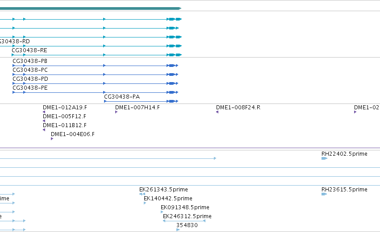Click the DME1-012A19.F feature label
The width and height of the screenshot is (380, 232).
[65, 108]
